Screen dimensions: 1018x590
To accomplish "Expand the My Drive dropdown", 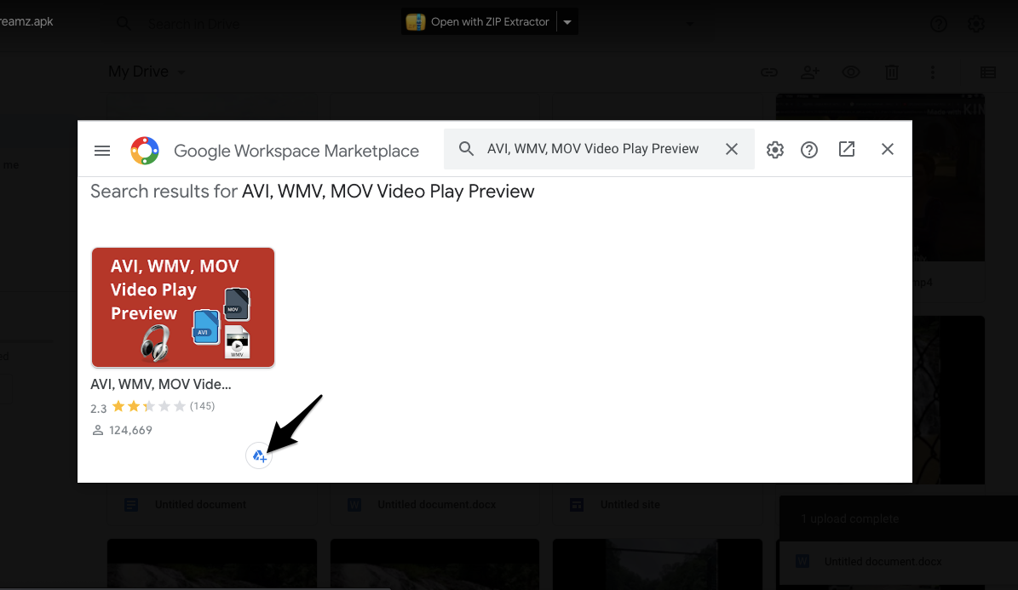I will (x=181, y=72).
